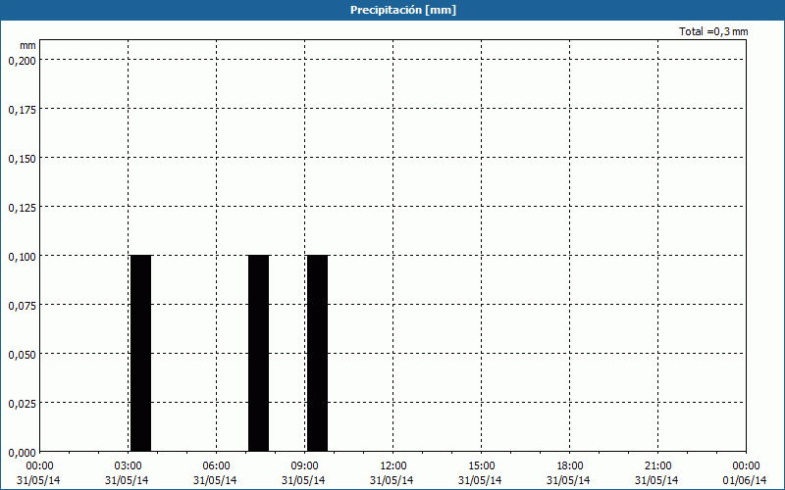The width and height of the screenshot is (785, 490).
Task: Click the precipitation bar between 06:00 and 09:00
Action: point(258,353)
